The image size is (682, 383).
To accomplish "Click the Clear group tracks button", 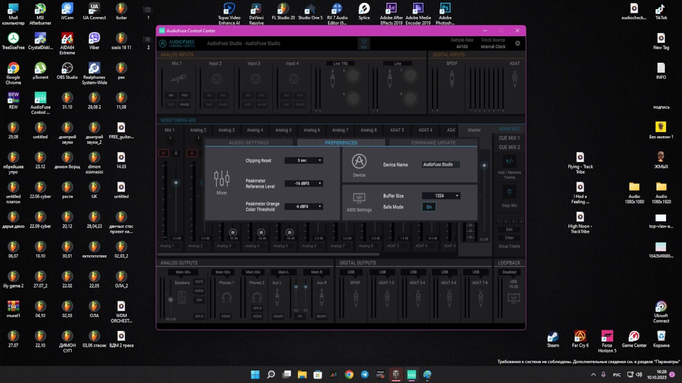I will pyautogui.click(x=509, y=238).
